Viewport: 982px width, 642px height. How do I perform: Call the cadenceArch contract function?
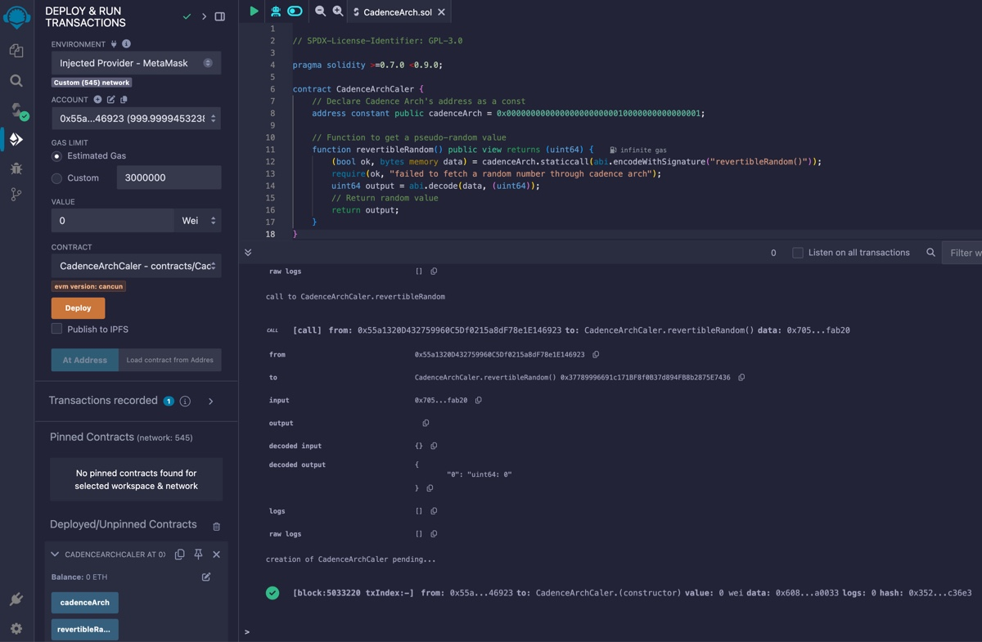click(84, 603)
